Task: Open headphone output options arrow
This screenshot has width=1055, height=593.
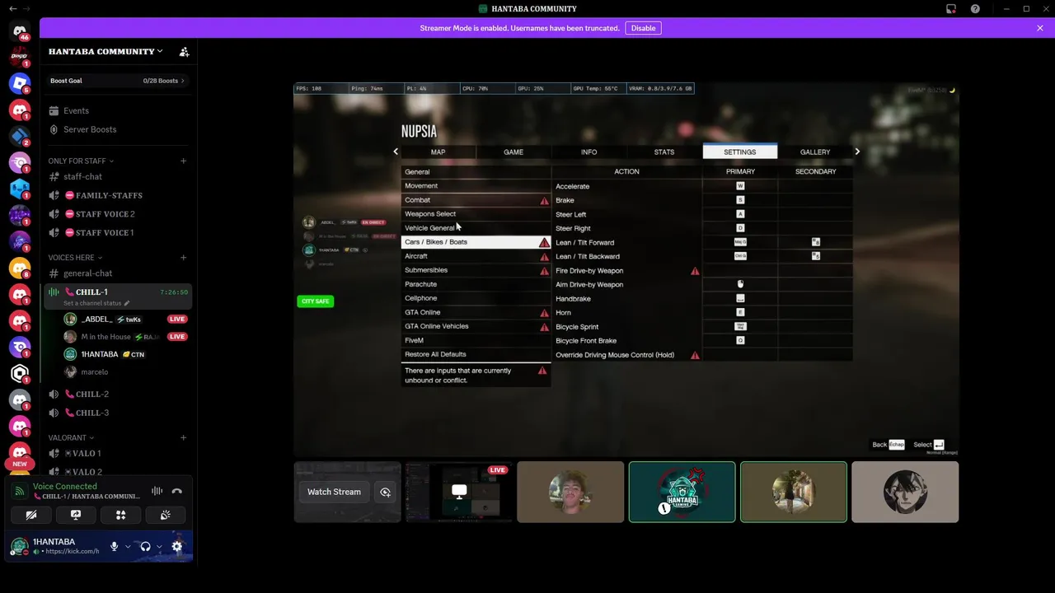Action: [159, 547]
